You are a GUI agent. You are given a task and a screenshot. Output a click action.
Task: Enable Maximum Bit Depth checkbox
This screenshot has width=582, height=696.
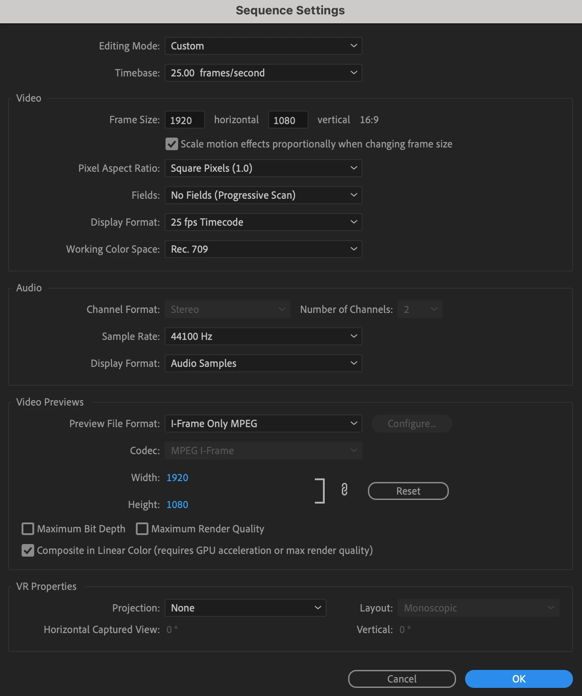coord(28,529)
